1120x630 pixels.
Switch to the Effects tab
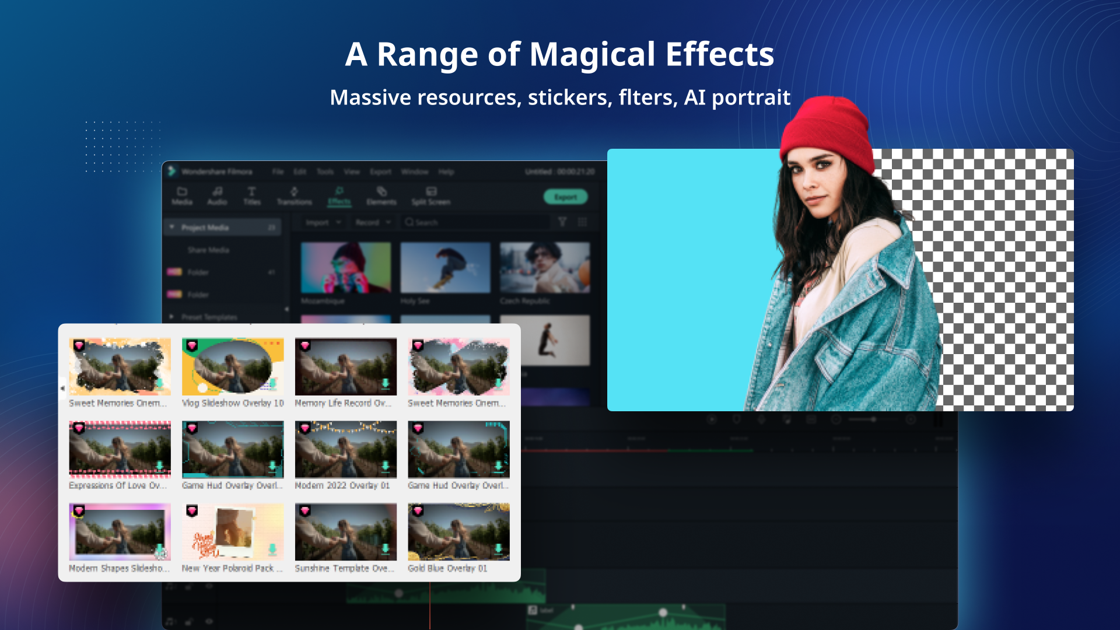click(339, 195)
